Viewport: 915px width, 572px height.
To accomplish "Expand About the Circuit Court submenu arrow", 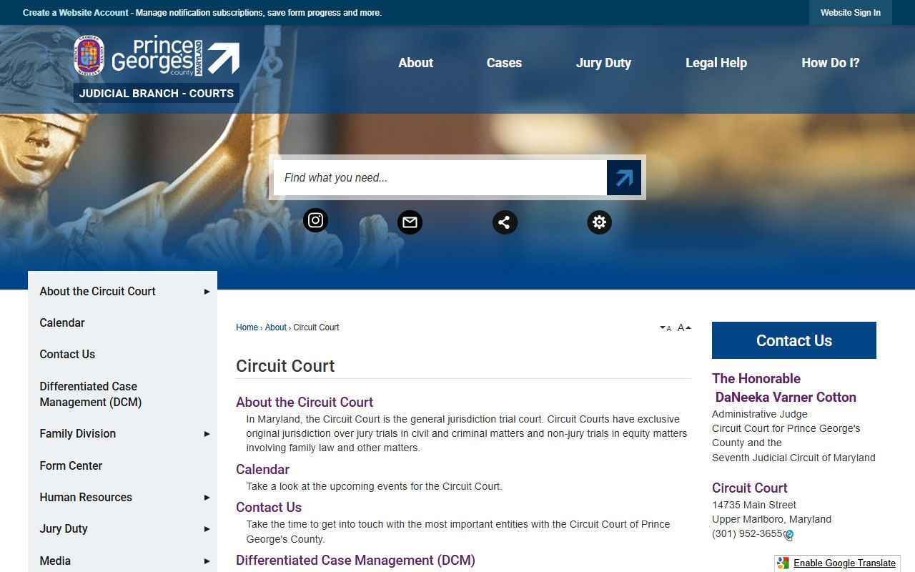I will (207, 292).
